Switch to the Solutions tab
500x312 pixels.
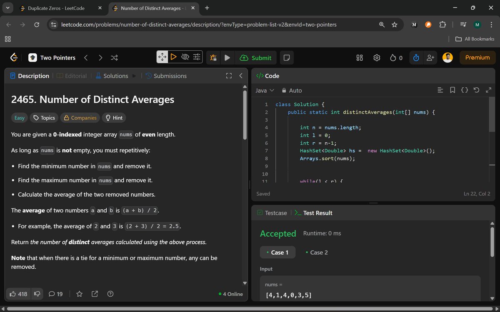[x=112, y=76]
